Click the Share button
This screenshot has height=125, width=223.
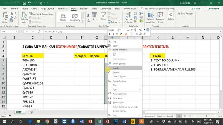(x=196, y=9)
